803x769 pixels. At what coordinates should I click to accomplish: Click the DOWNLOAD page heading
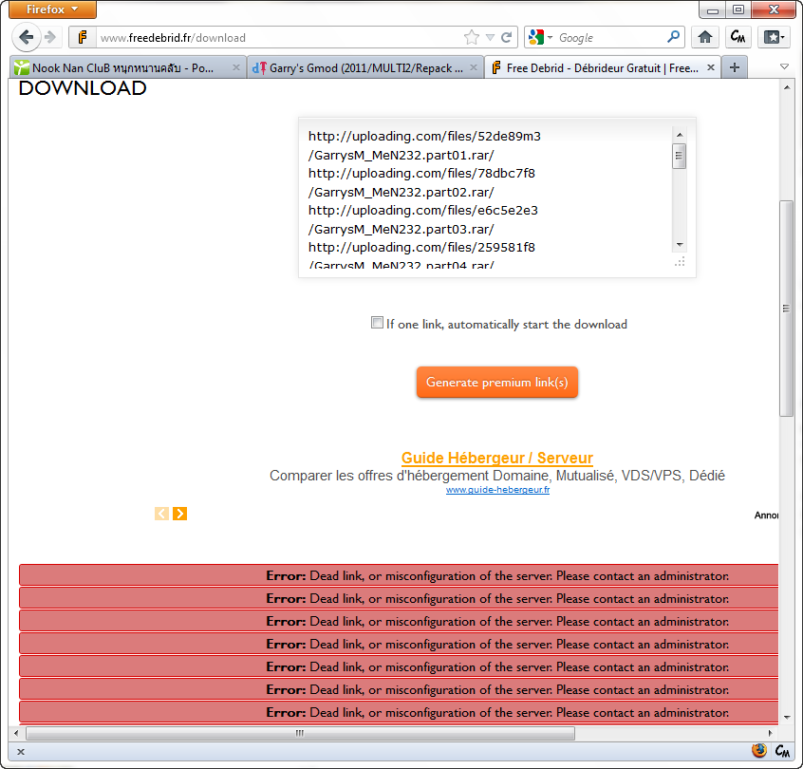(83, 88)
